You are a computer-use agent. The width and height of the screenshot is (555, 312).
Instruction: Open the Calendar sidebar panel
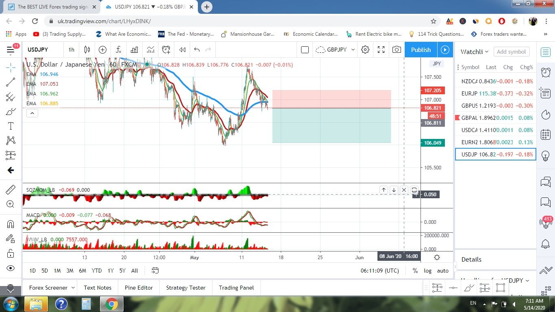[x=546, y=135]
